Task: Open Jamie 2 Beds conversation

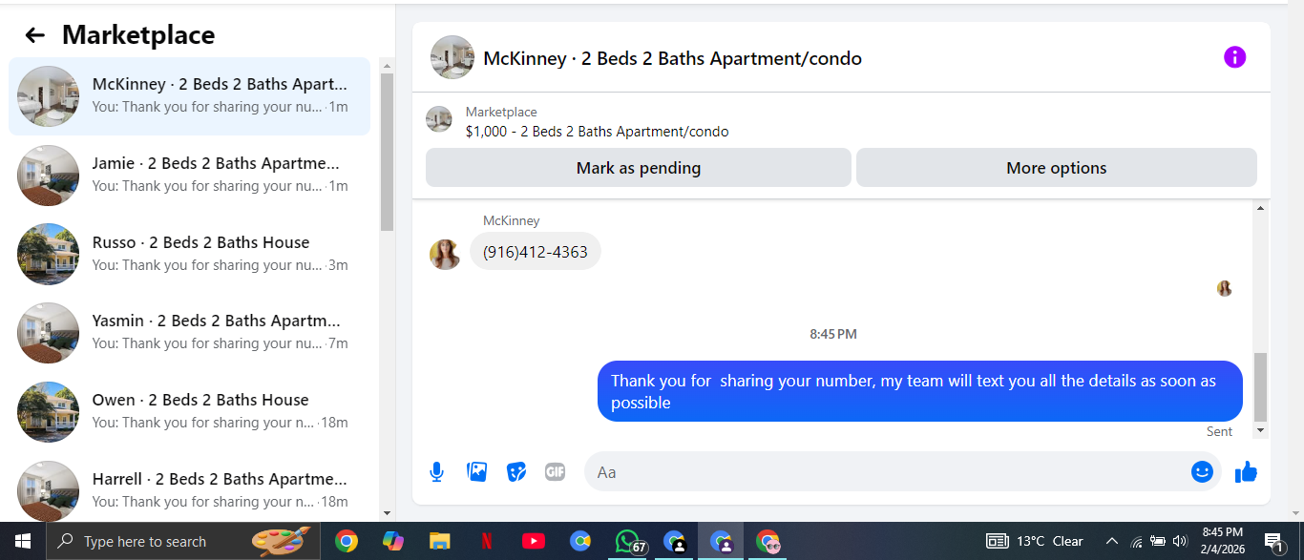Action: (190, 175)
